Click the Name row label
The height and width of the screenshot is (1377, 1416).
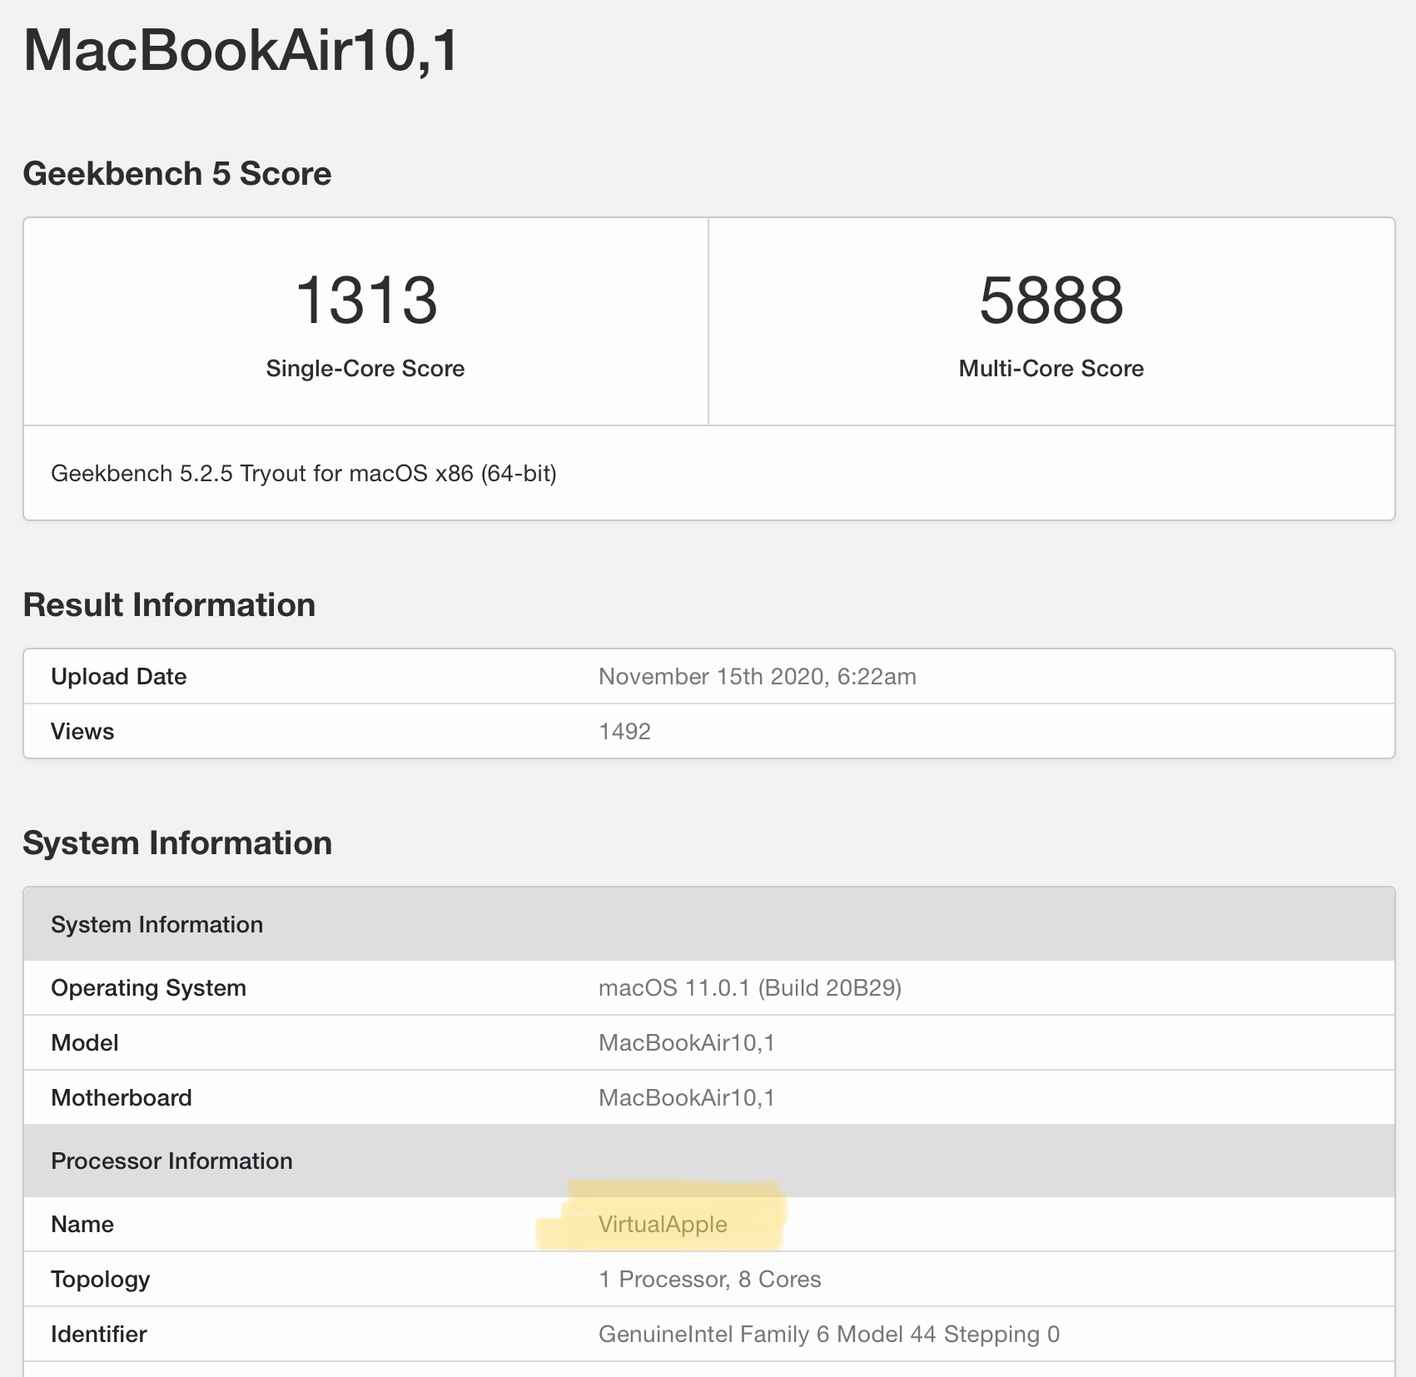click(x=82, y=1225)
